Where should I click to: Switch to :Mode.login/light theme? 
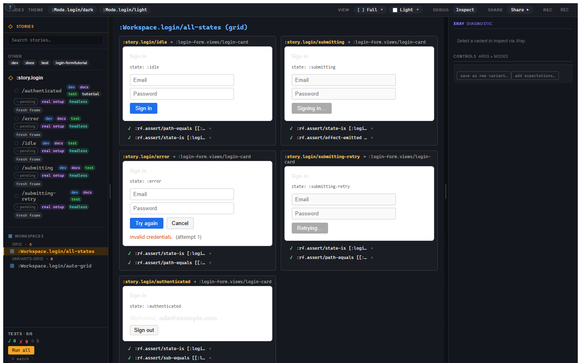(x=125, y=10)
